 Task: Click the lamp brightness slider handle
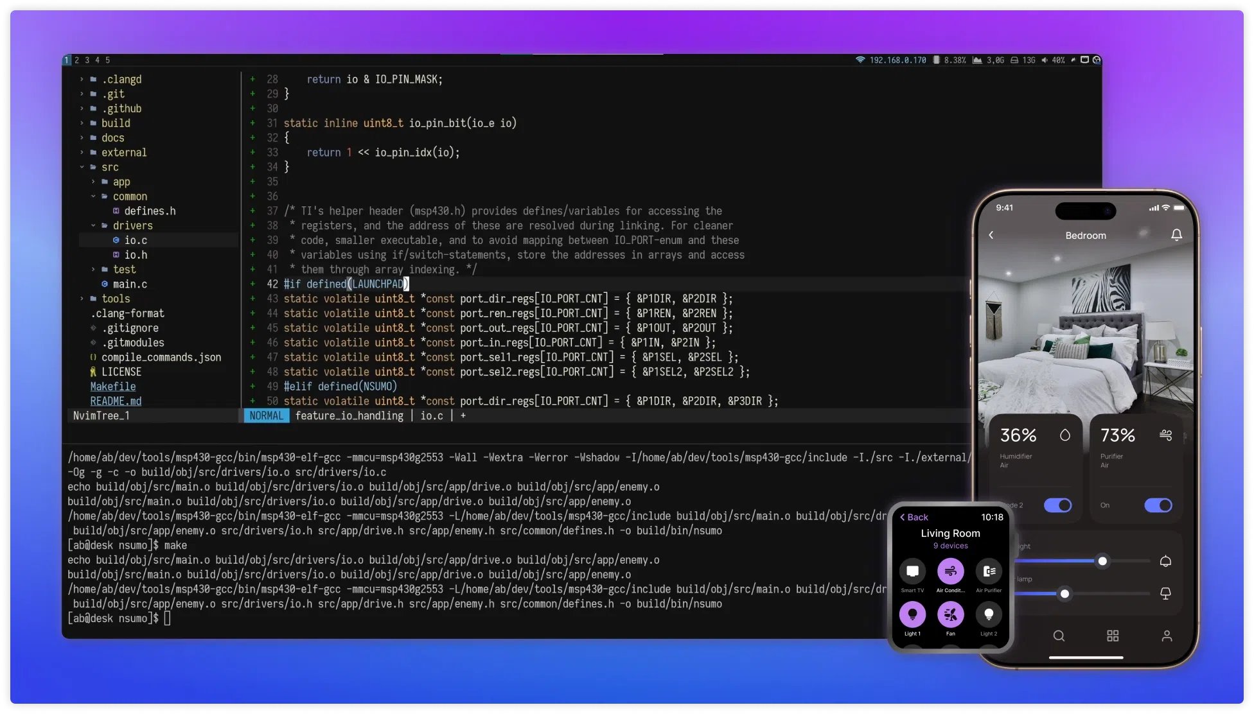[1064, 594]
